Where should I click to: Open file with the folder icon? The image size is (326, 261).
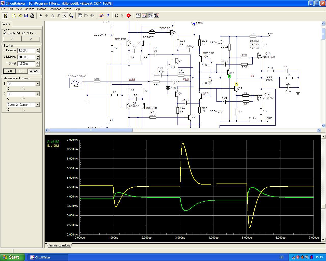tap(20, 16)
